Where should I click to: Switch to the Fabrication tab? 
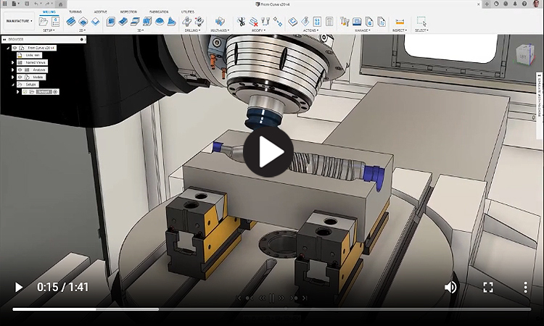coord(159,12)
